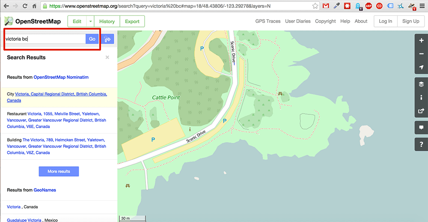428x222 pixels.
Task: Open the map Layers panel
Action: pos(421,84)
